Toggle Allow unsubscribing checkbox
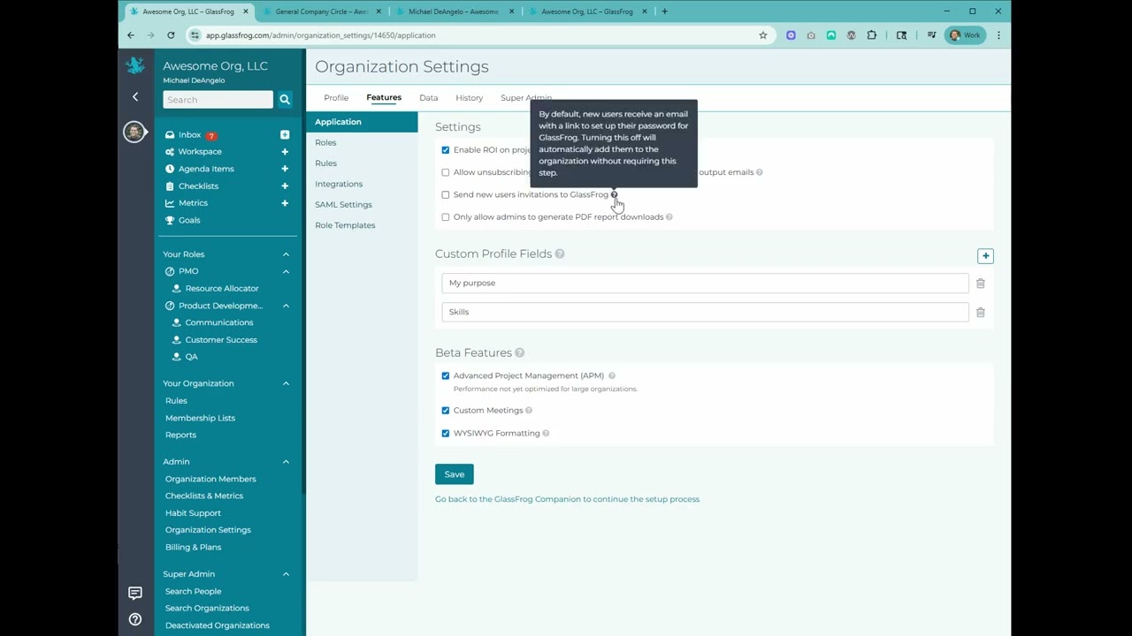Image resolution: width=1132 pixels, height=636 pixels. point(446,172)
